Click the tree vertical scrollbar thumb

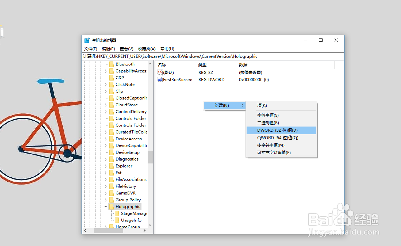tap(150, 157)
